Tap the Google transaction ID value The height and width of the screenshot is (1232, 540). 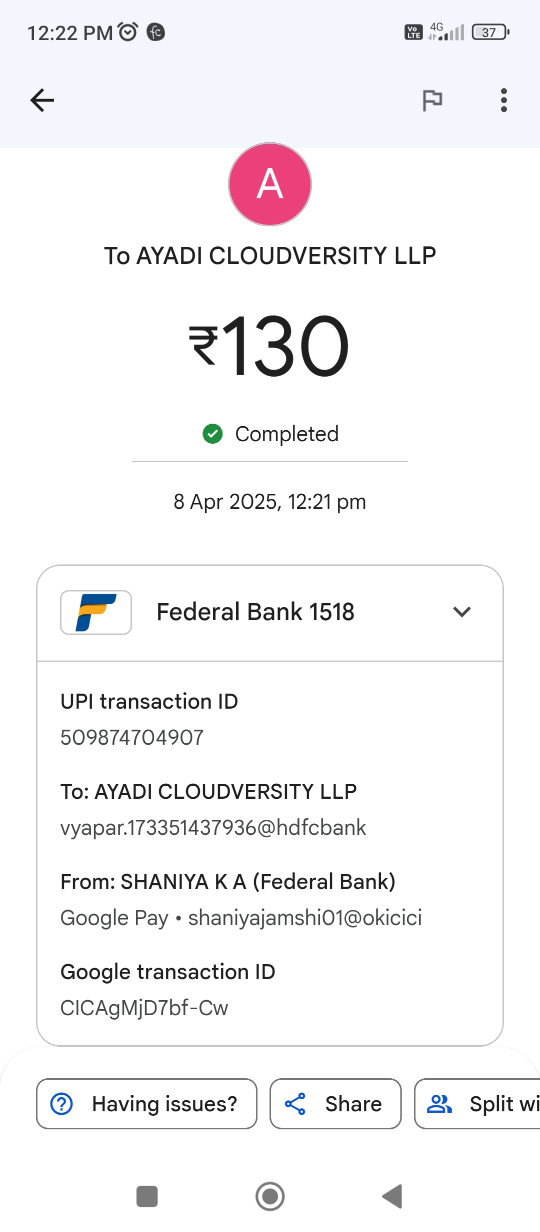click(144, 1008)
